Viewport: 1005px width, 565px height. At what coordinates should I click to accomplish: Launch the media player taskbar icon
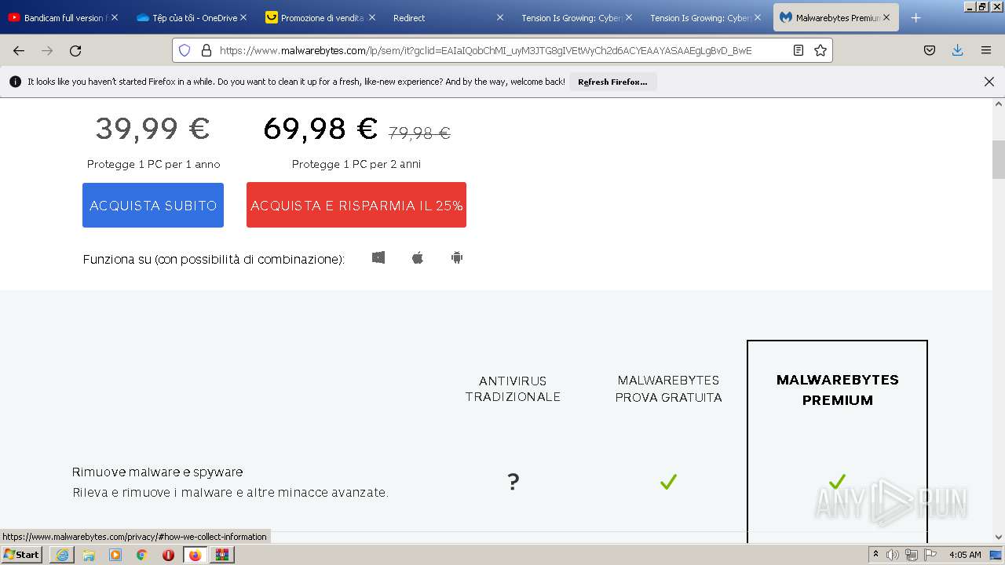[115, 555]
